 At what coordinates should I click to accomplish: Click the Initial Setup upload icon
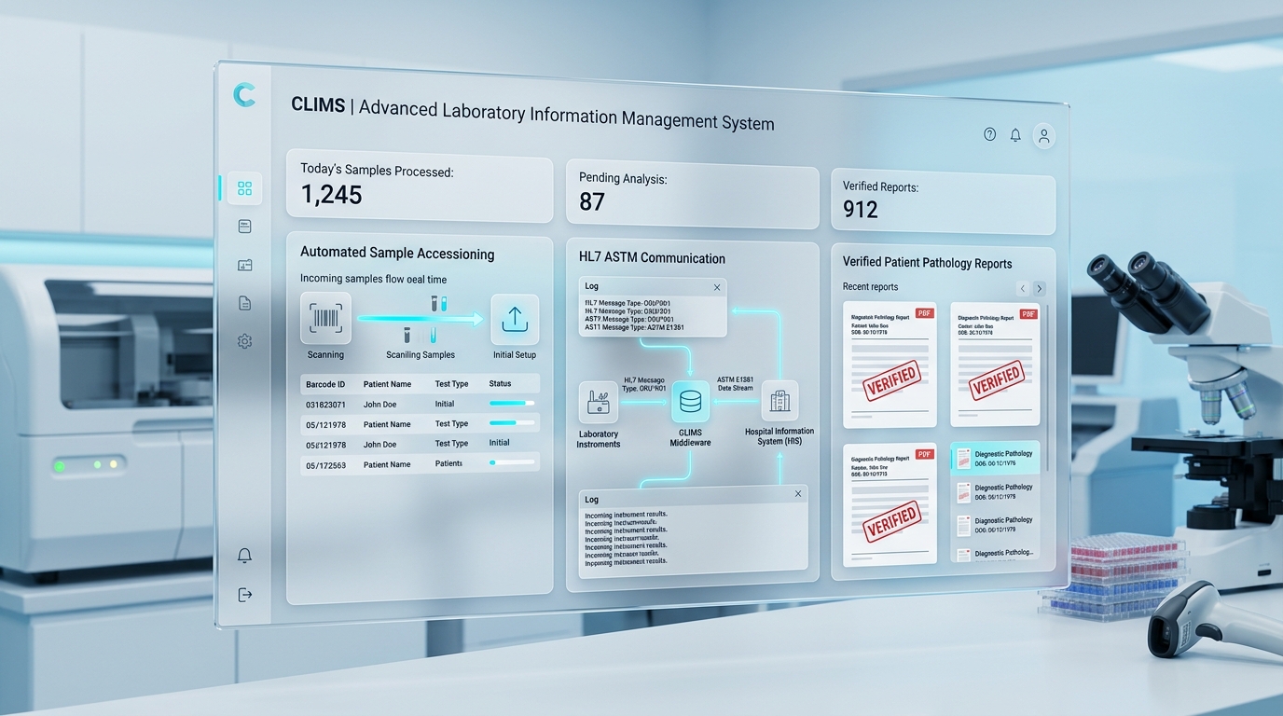515,320
